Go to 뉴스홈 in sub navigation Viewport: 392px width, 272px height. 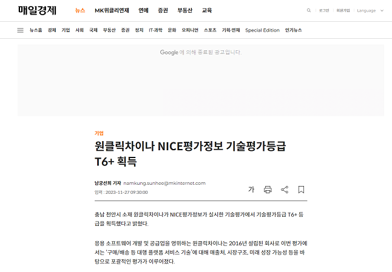point(36,30)
